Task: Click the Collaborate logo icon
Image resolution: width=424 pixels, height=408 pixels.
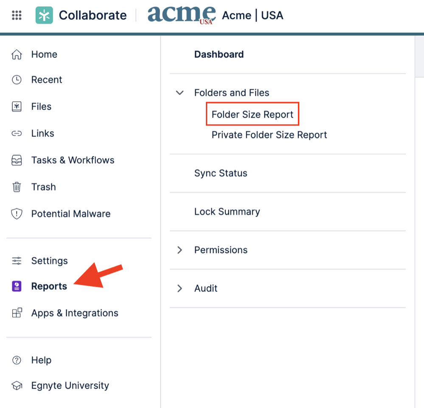Action: (x=44, y=16)
